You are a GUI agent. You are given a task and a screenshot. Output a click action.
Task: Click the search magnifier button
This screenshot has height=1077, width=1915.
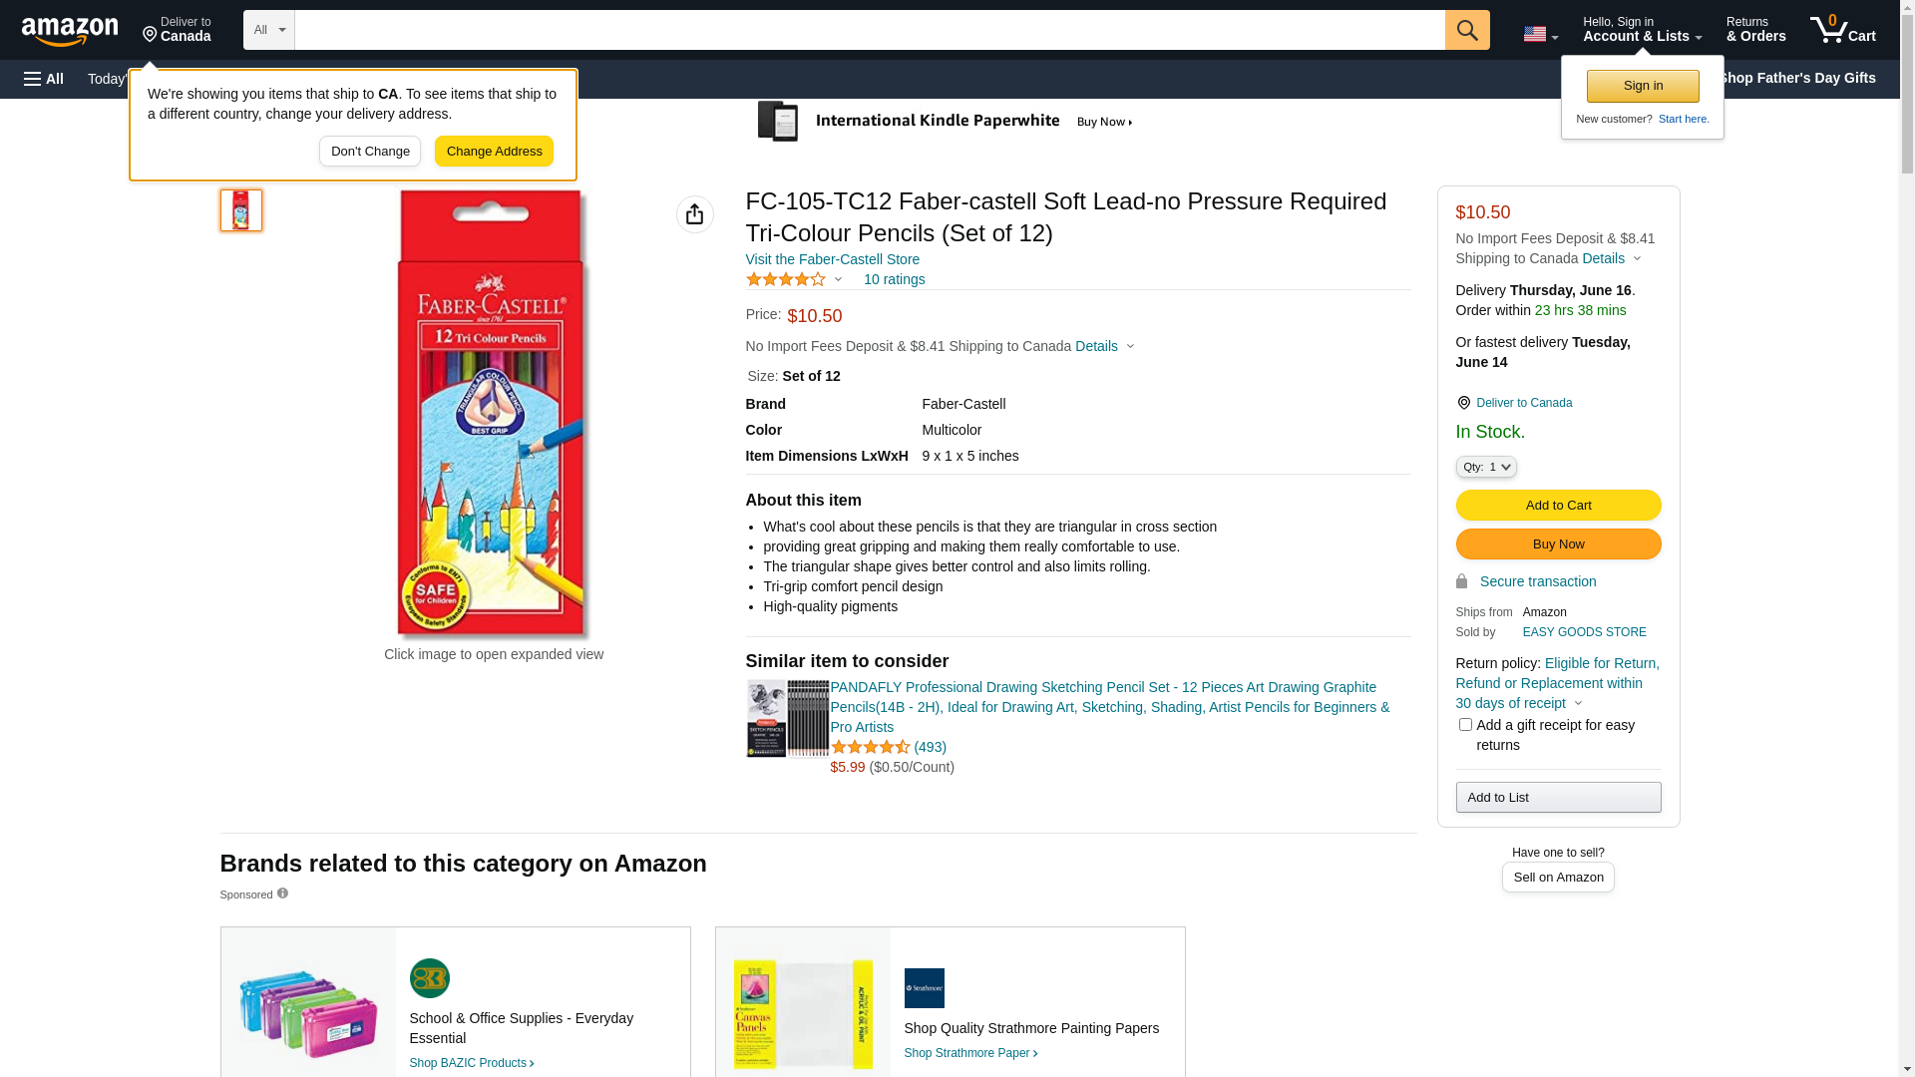pyautogui.click(x=1467, y=30)
